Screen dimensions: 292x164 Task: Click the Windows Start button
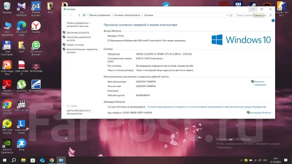pos(5,160)
